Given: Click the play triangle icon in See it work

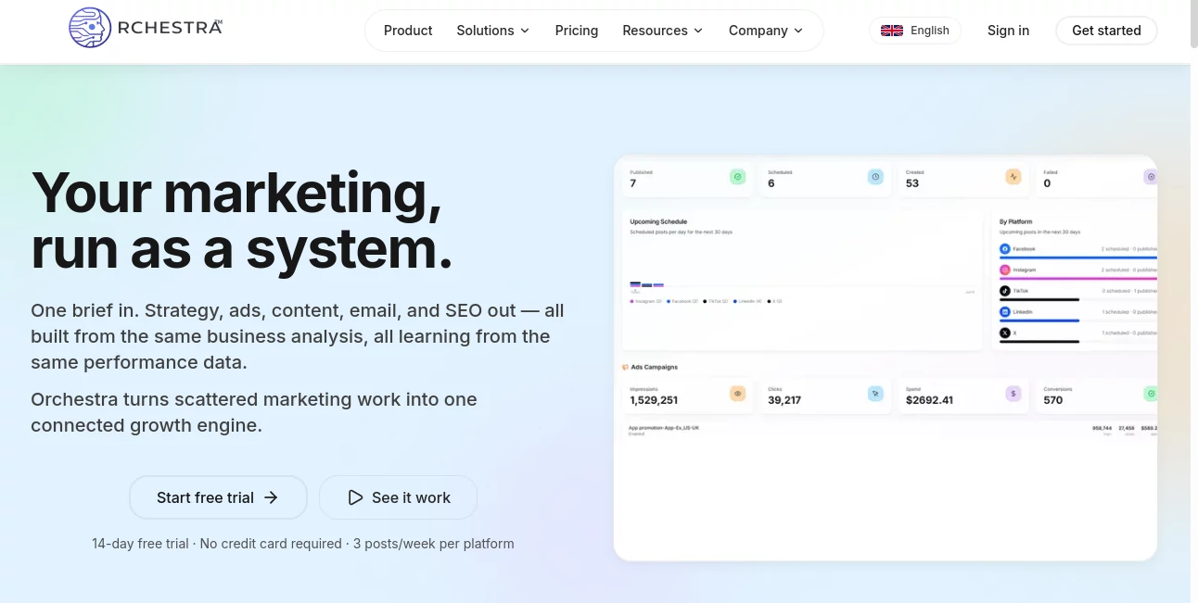Looking at the screenshot, I should click(355, 497).
